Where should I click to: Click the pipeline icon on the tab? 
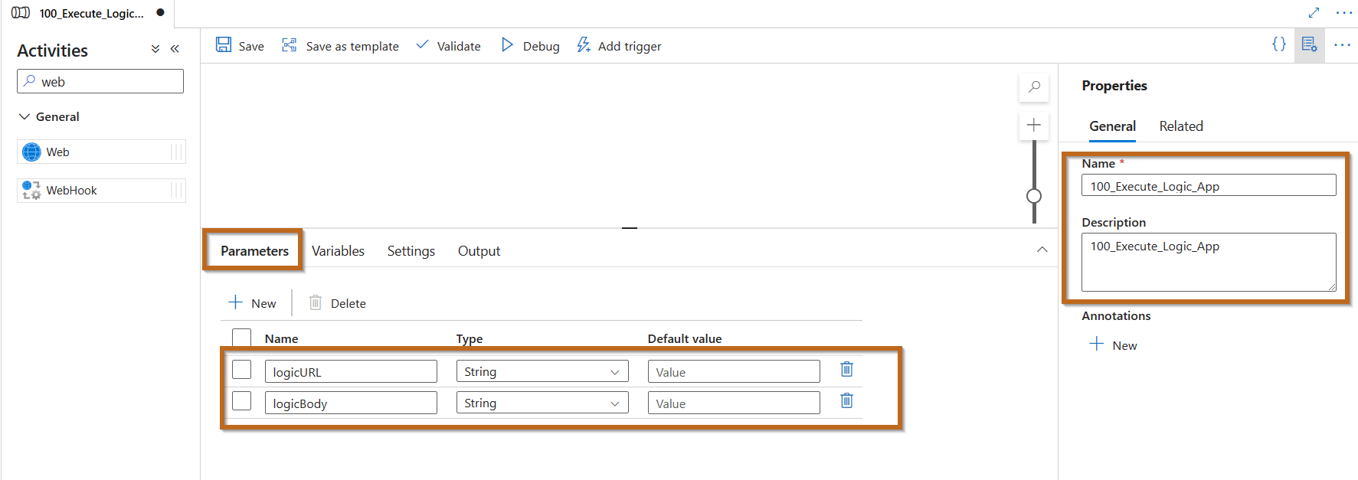pyautogui.click(x=21, y=13)
